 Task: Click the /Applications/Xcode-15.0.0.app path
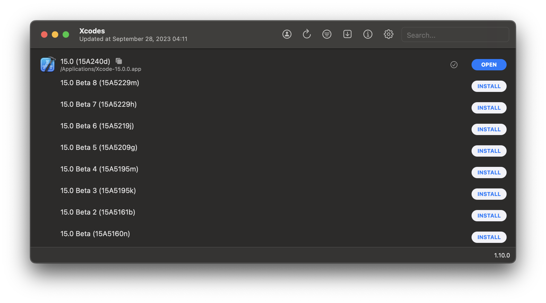(x=101, y=69)
